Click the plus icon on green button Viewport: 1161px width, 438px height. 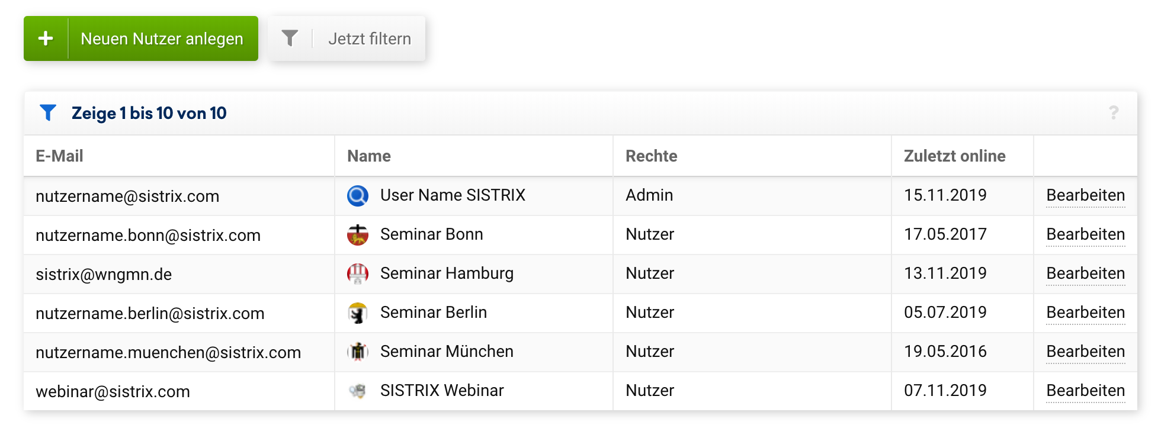point(46,38)
